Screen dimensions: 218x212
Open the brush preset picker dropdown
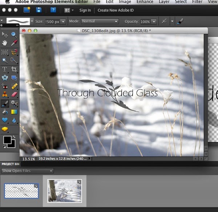pyautogui.click(x=32, y=21)
